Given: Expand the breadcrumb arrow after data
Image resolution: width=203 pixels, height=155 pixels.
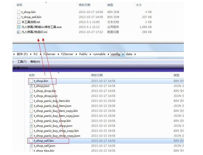Looking at the screenshot, I should (x=135, y=54).
